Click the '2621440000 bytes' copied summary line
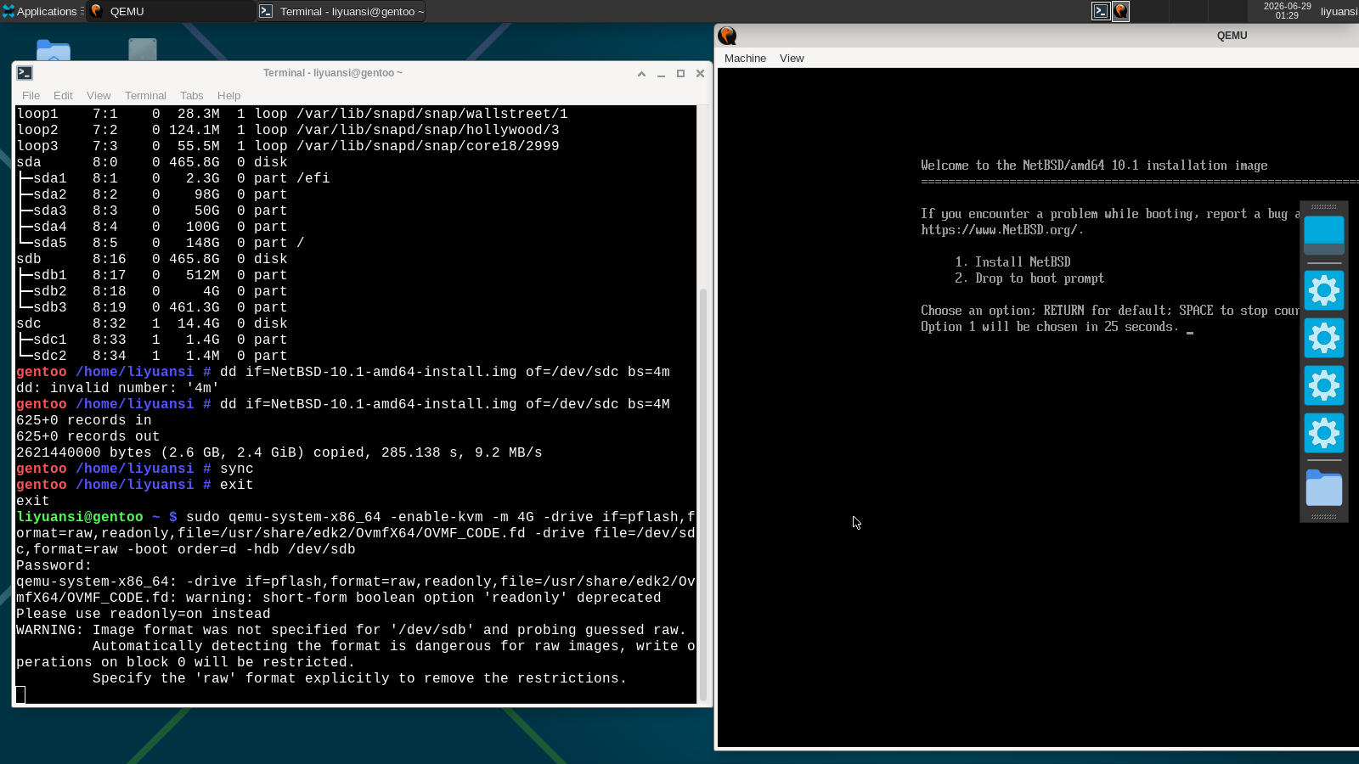The width and height of the screenshot is (1359, 764). (x=279, y=452)
